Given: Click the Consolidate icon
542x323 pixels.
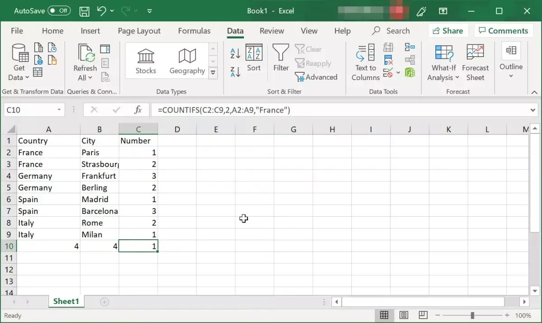Looking at the screenshot, I should 410,47.
